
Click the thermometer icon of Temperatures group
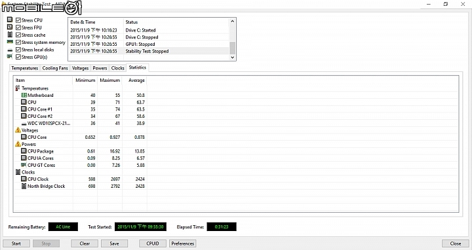pyautogui.click(x=18, y=88)
